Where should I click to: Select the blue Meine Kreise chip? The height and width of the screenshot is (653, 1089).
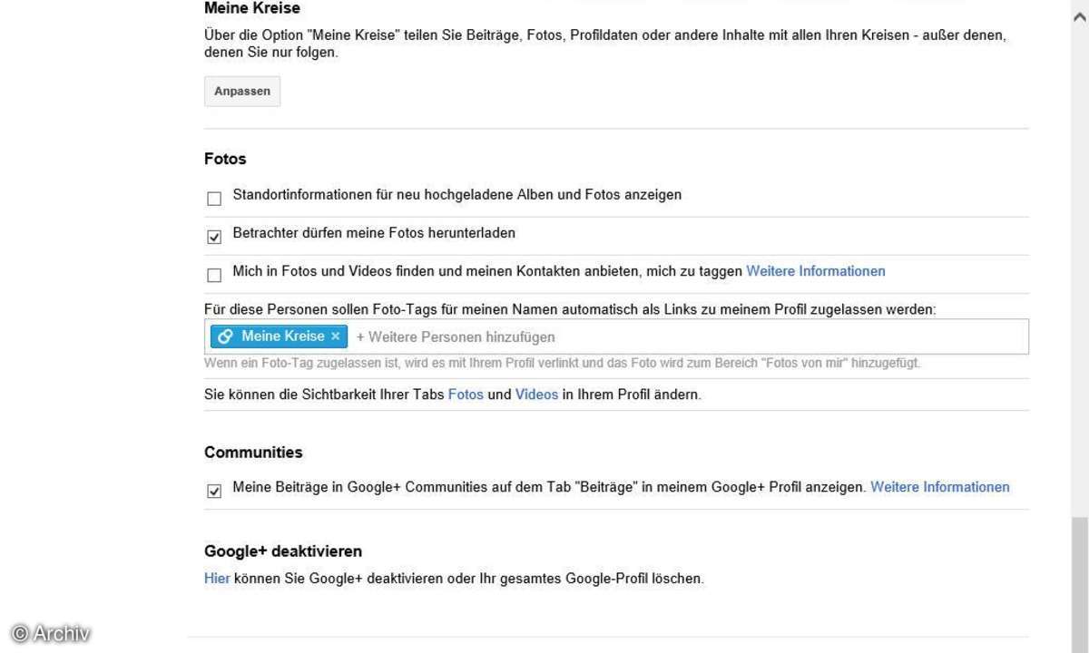click(279, 336)
